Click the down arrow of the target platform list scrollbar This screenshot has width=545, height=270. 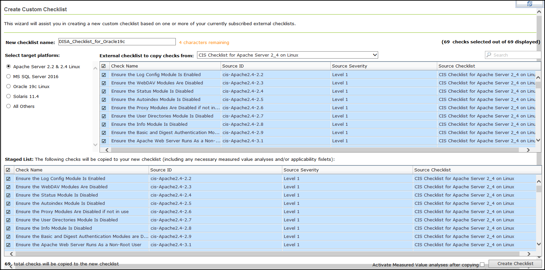pos(95,145)
